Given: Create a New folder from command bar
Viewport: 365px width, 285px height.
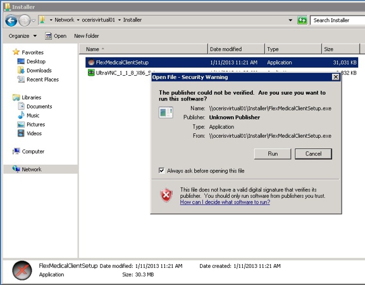Looking at the screenshot, I should pos(87,36).
